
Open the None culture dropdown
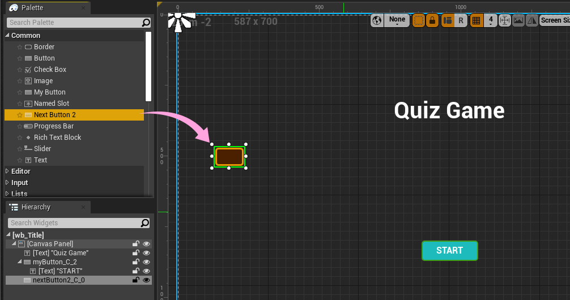[397, 20]
